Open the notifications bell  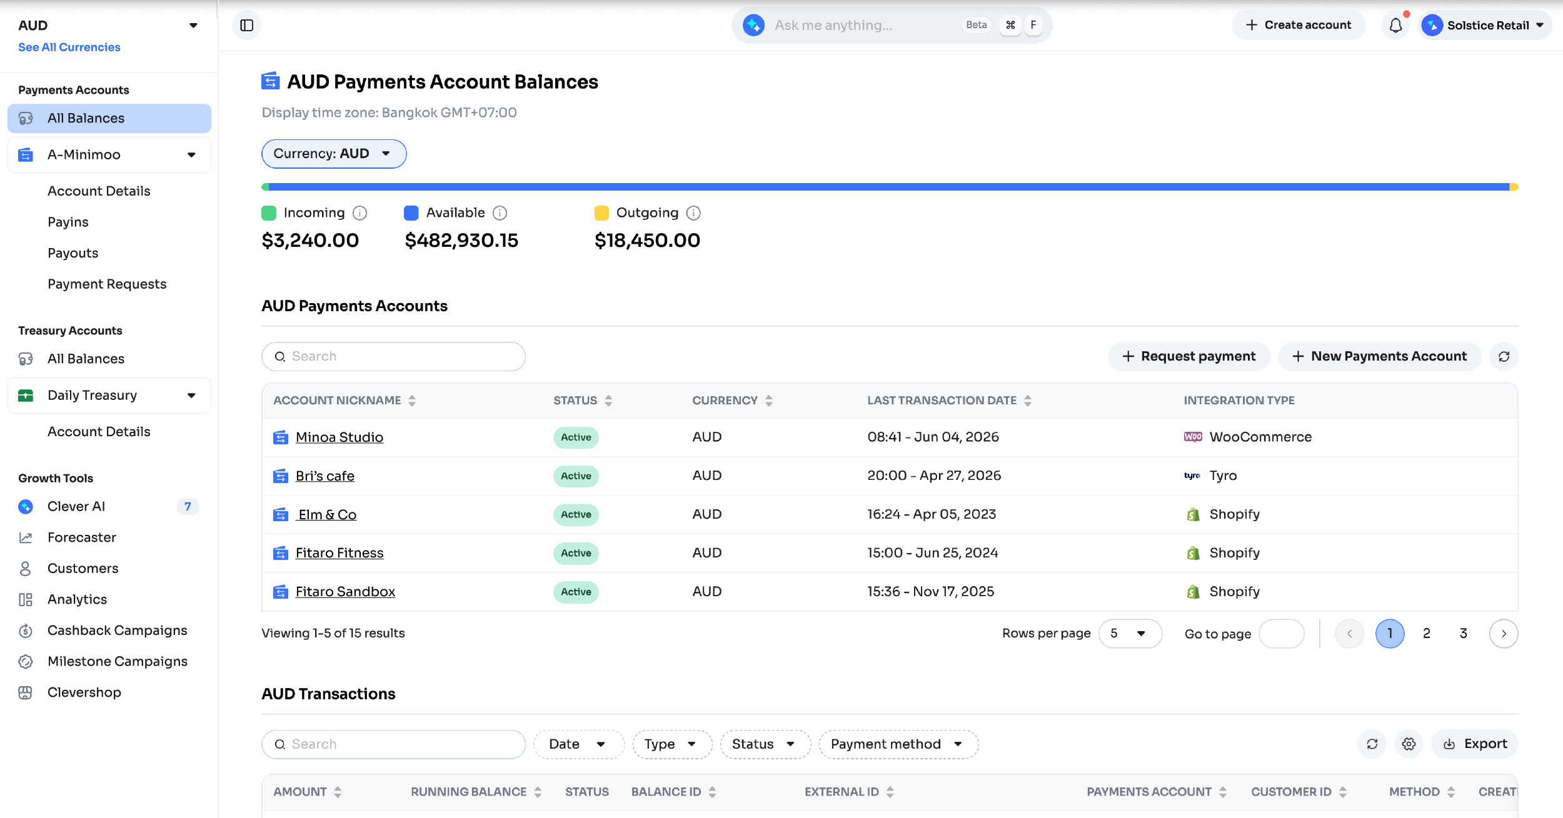tap(1395, 25)
